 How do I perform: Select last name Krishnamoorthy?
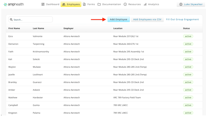41,51
